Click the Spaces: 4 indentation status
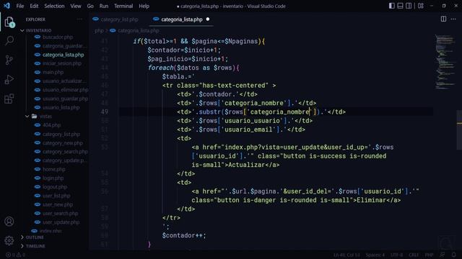The image size is (462, 259). (375, 255)
